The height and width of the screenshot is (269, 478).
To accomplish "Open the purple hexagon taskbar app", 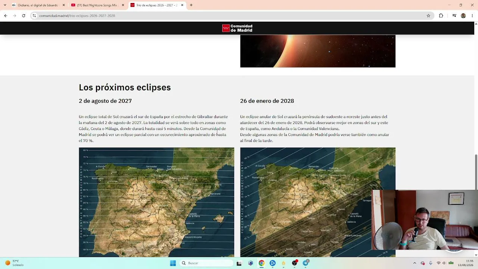I will [x=251, y=263].
